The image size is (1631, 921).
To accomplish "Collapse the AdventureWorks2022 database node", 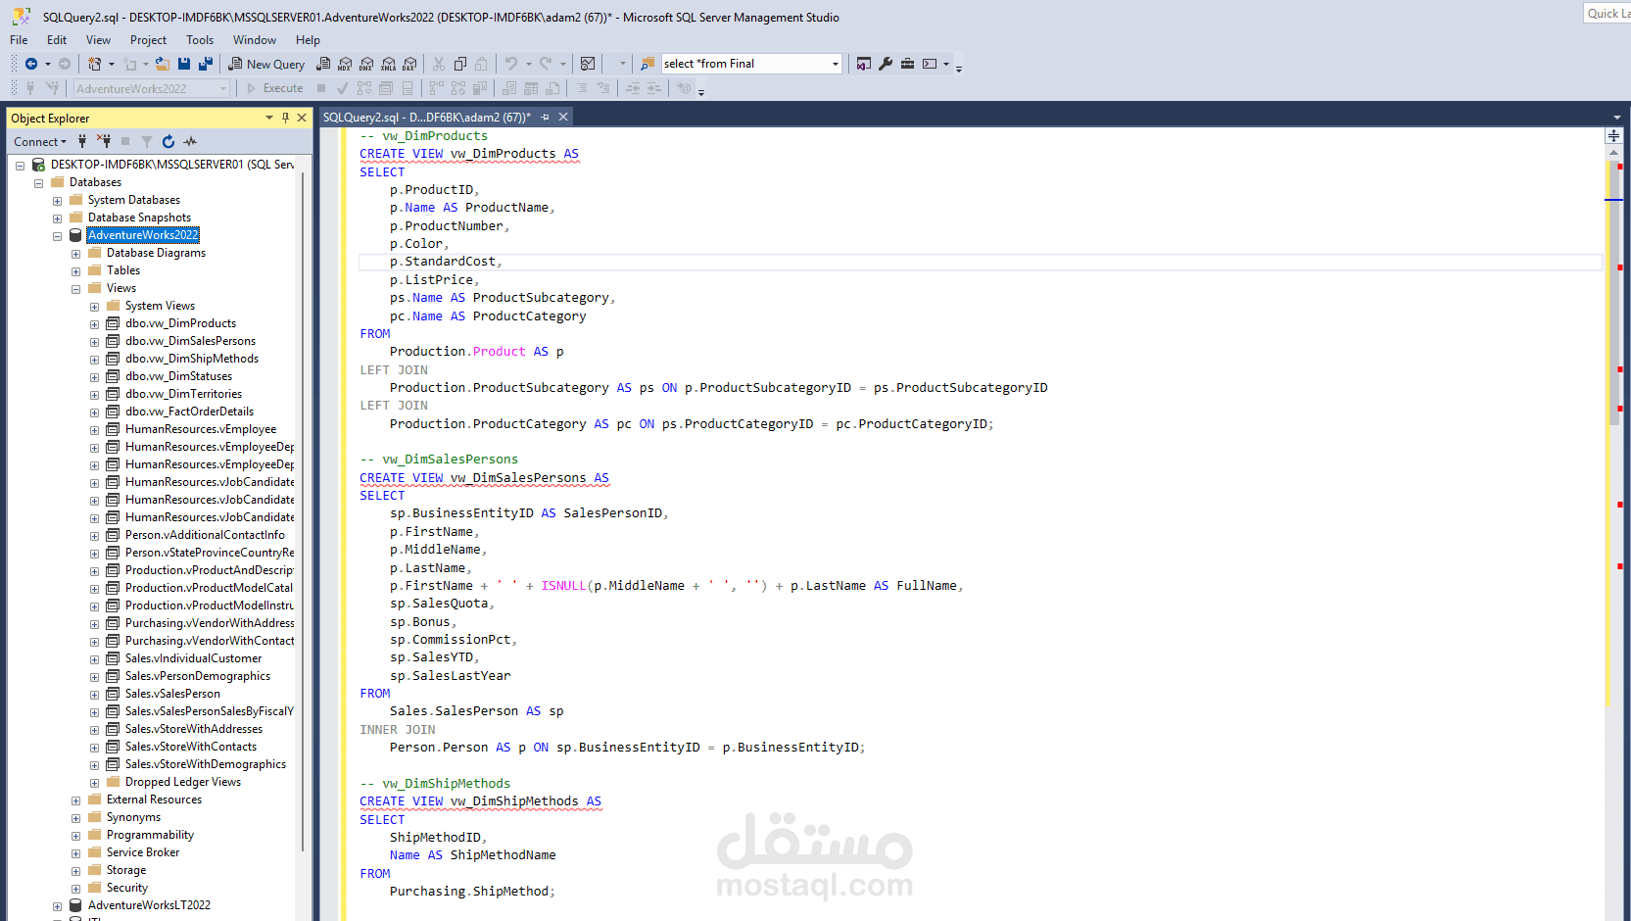I will (x=57, y=236).
